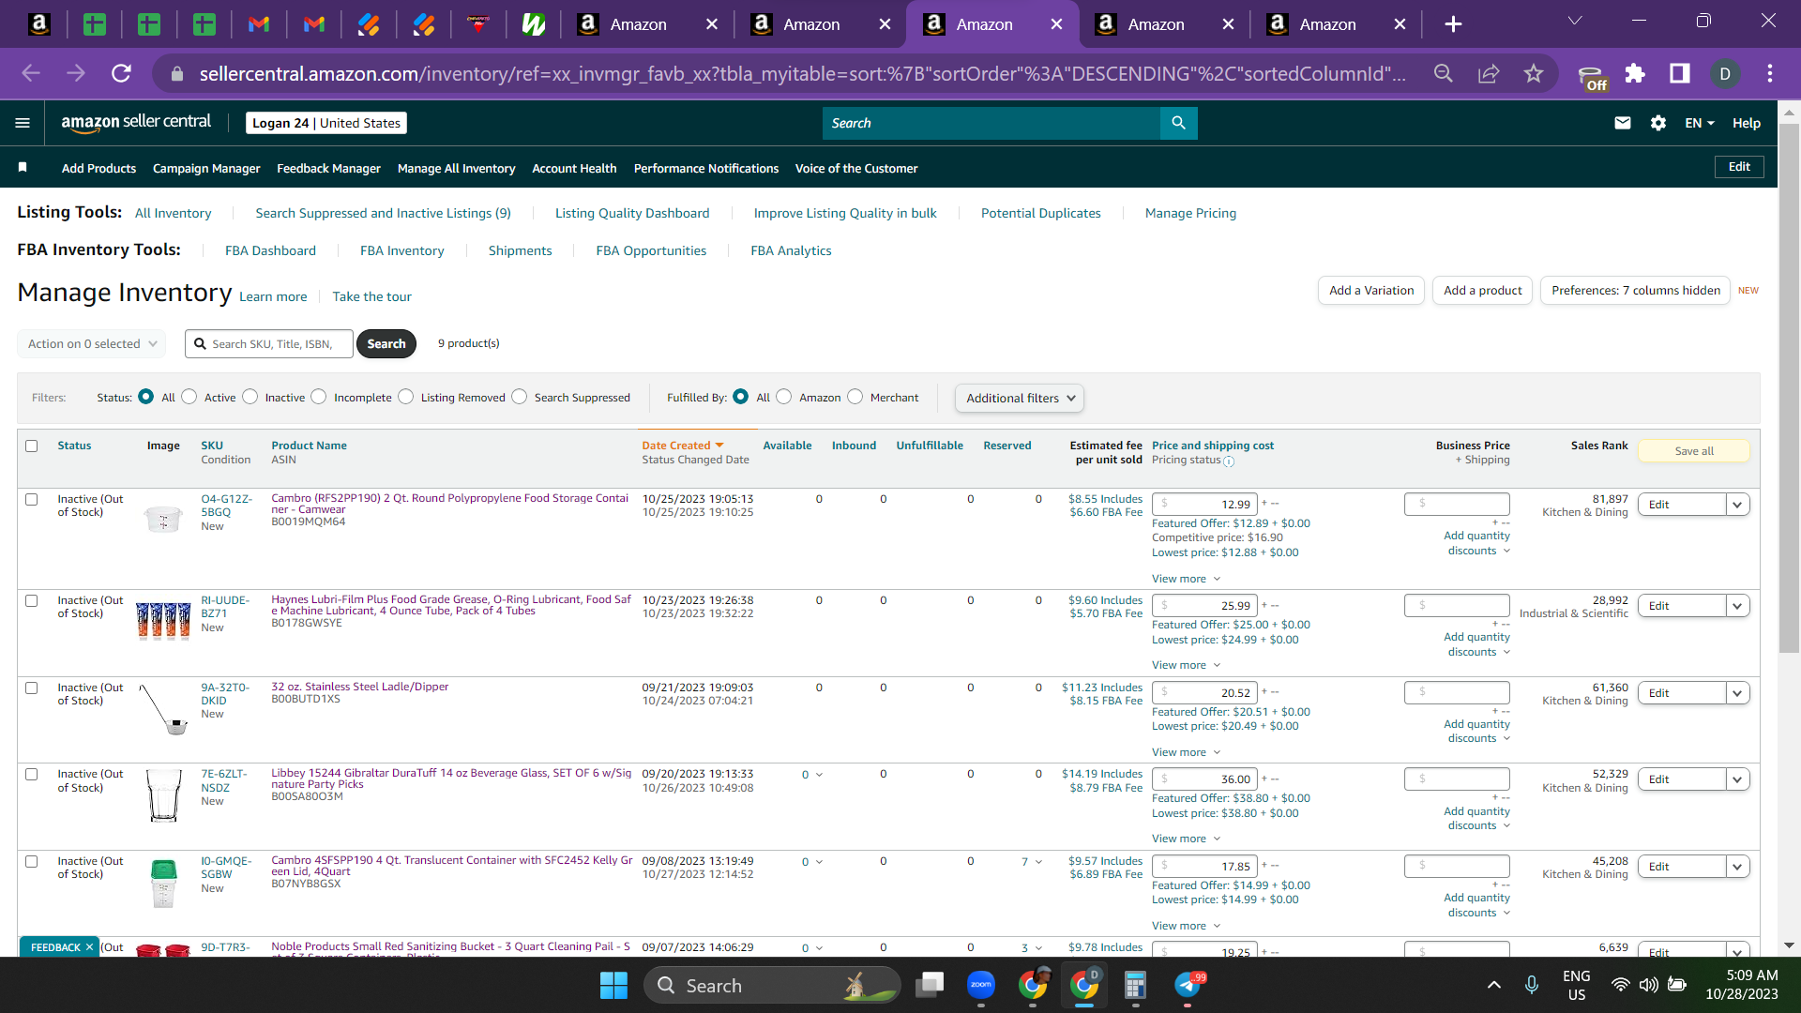Open Performance Notifications in the navigation bar
This screenshot has width=1801, height=1013.
(706, 168)
